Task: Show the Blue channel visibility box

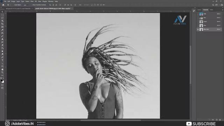Action: (198, 26)
